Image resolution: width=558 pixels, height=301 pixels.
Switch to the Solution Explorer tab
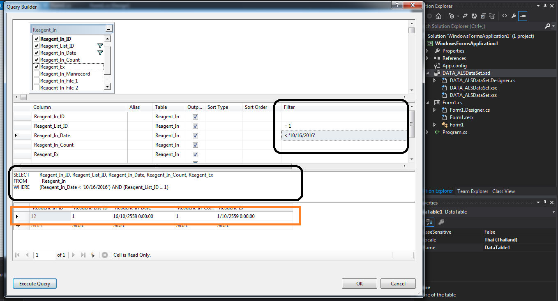[x=439, y=191]
